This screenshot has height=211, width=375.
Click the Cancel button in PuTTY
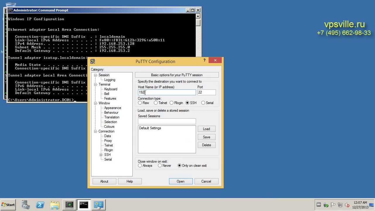tap(206, 181)
